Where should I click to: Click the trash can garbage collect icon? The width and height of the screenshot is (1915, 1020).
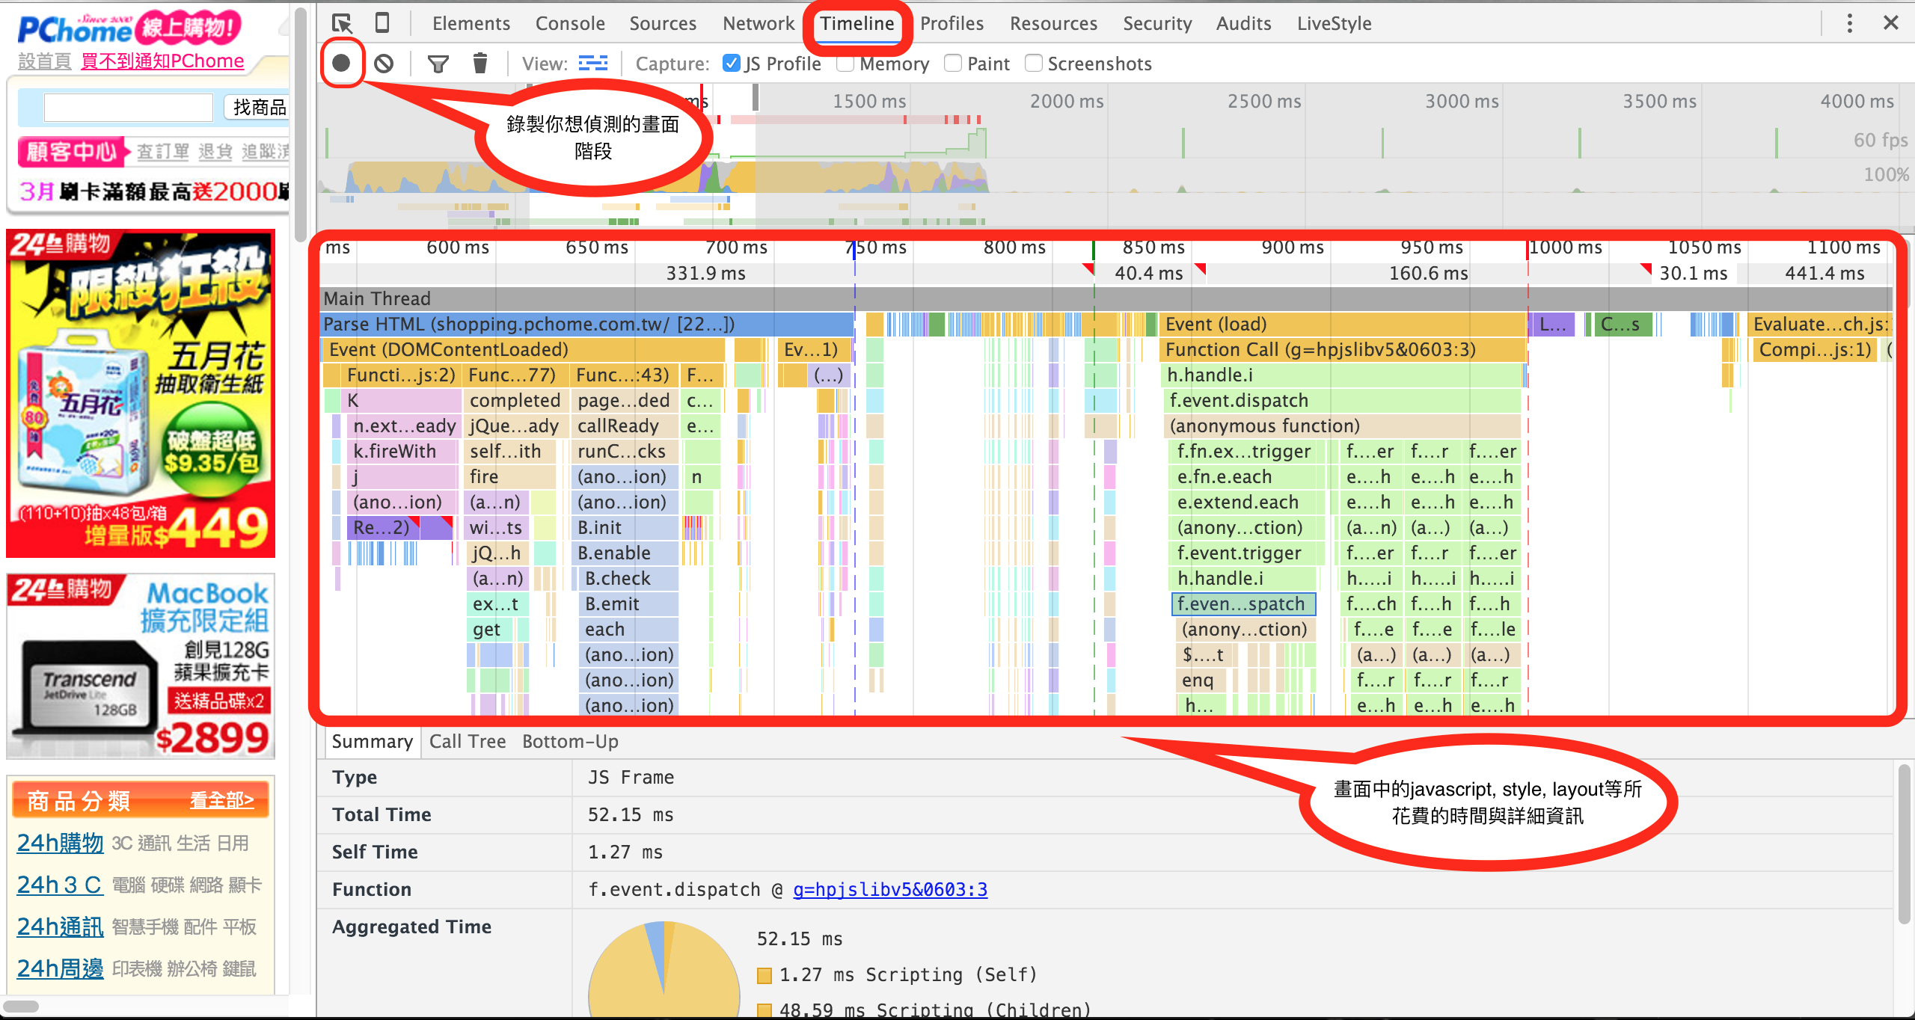pyautogui.click(x=480, y=64)
